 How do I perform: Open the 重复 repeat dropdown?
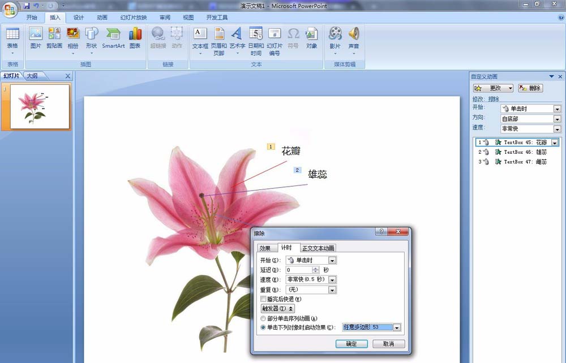(332, 289)
